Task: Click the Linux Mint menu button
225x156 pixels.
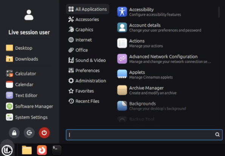Action: [x=7, y=150]
